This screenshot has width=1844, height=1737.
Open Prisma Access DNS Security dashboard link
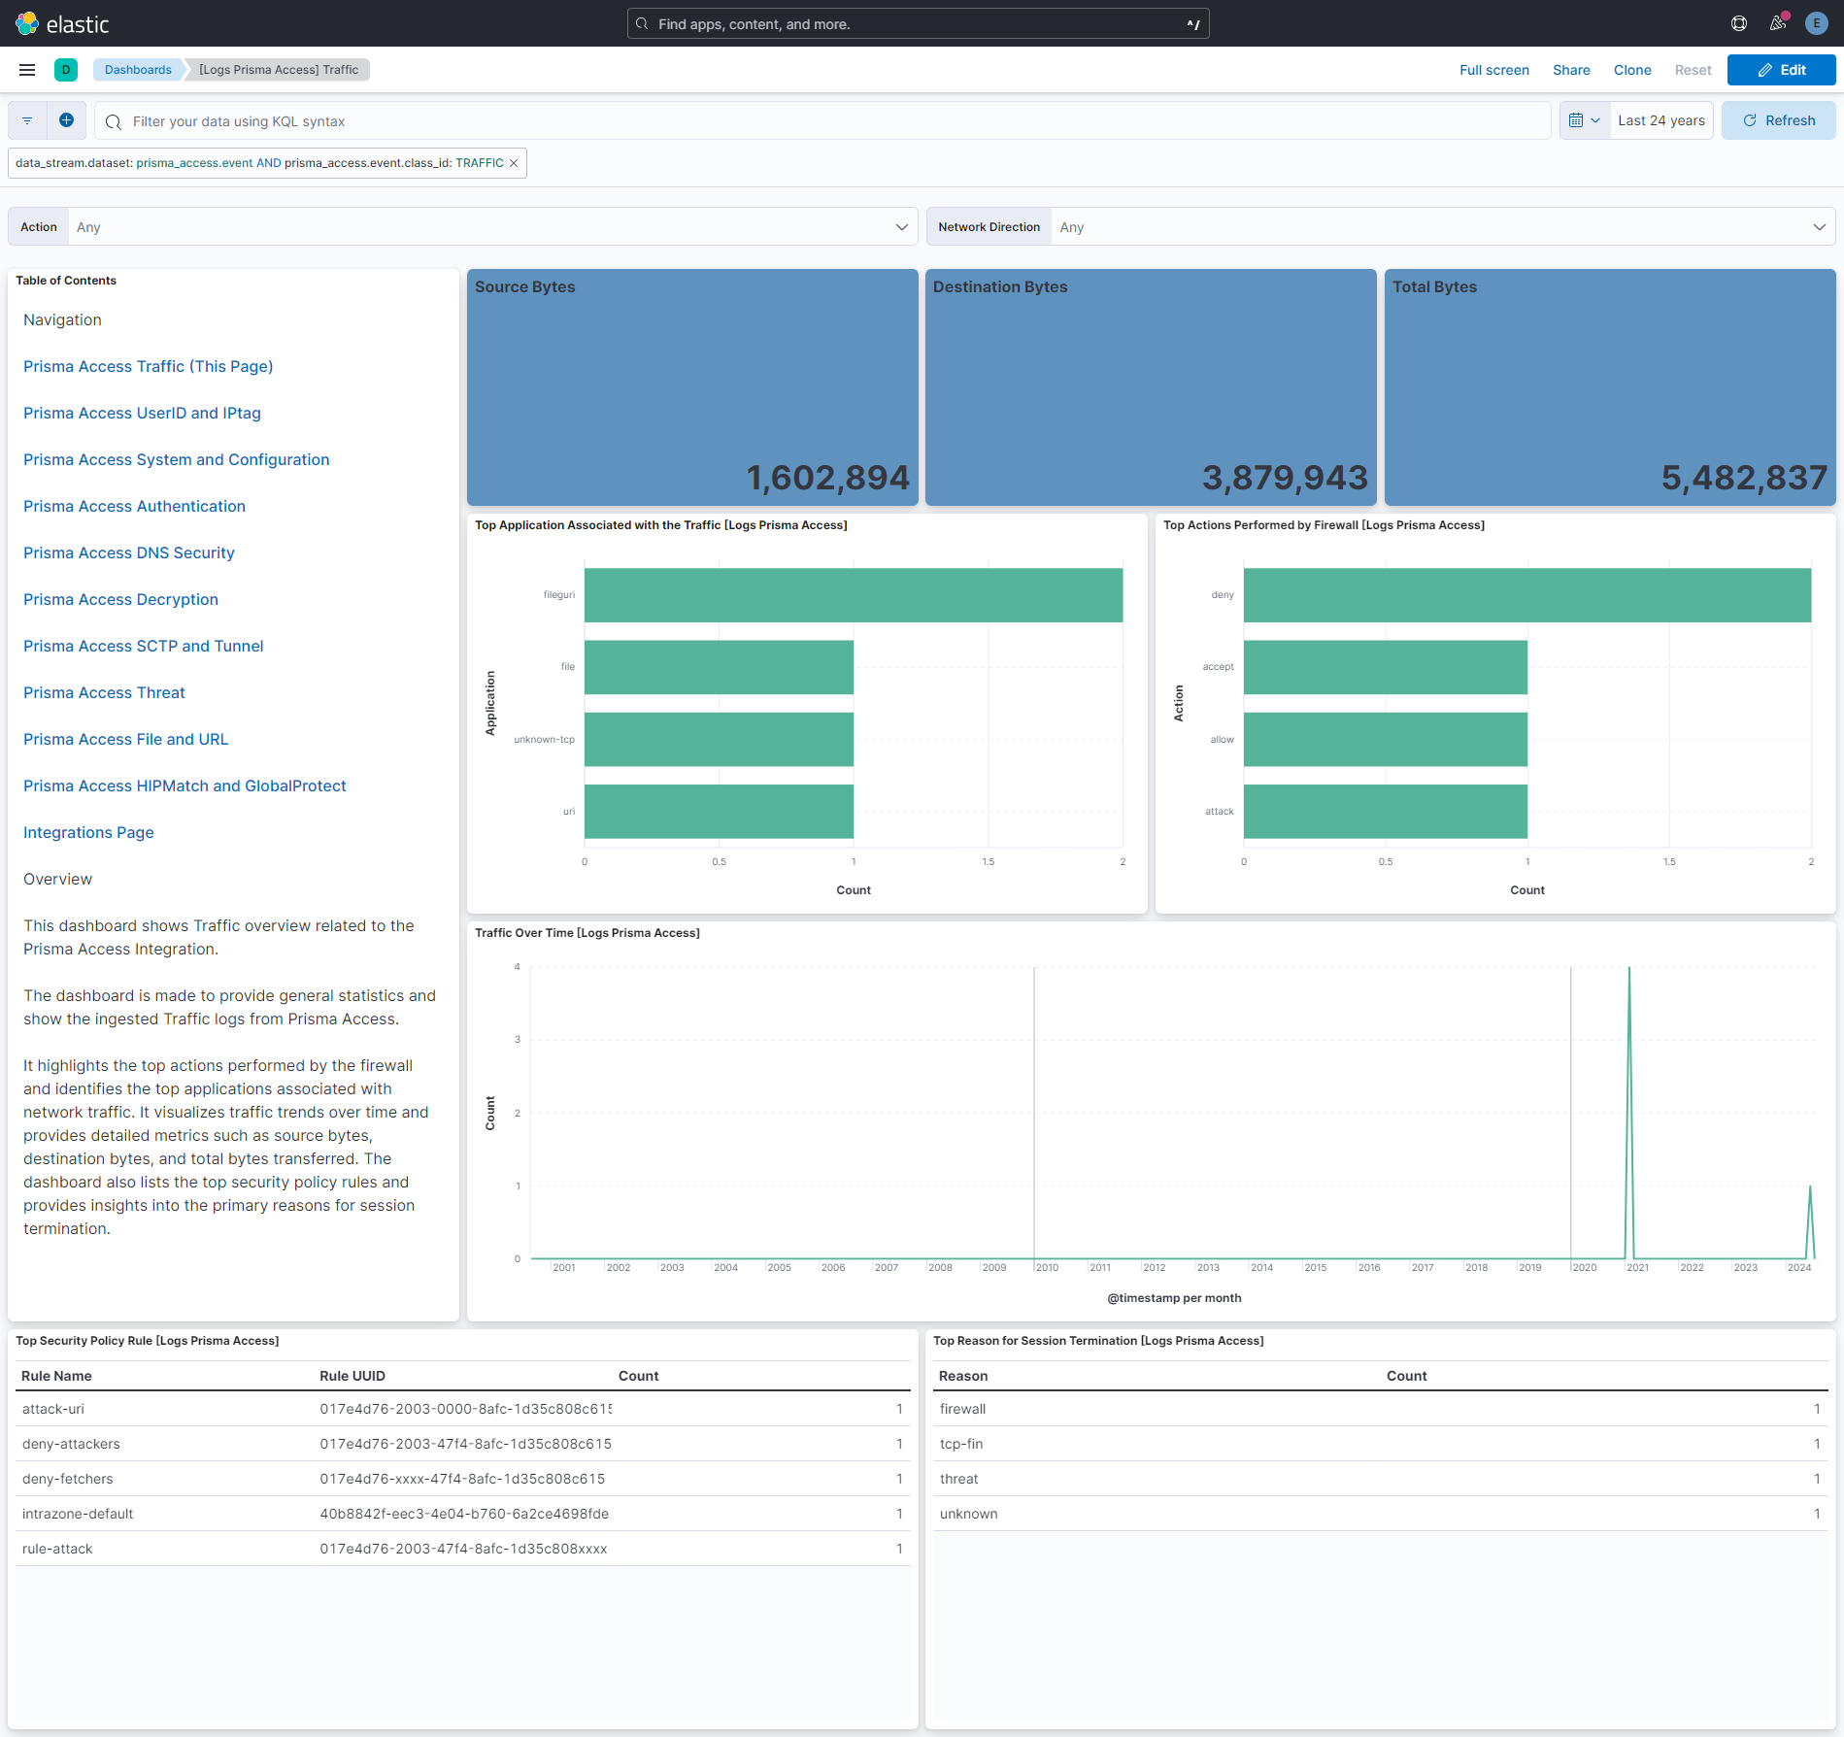pos(128,552)
